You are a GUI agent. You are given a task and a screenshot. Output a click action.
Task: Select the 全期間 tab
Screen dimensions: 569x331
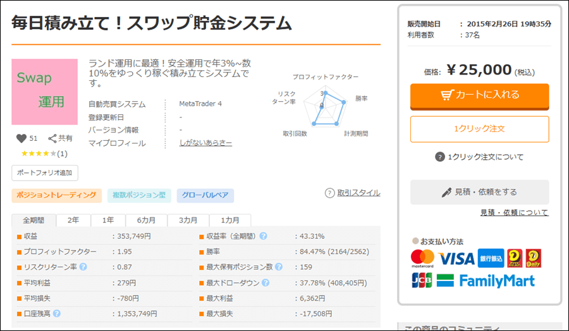tap(34, 220)
